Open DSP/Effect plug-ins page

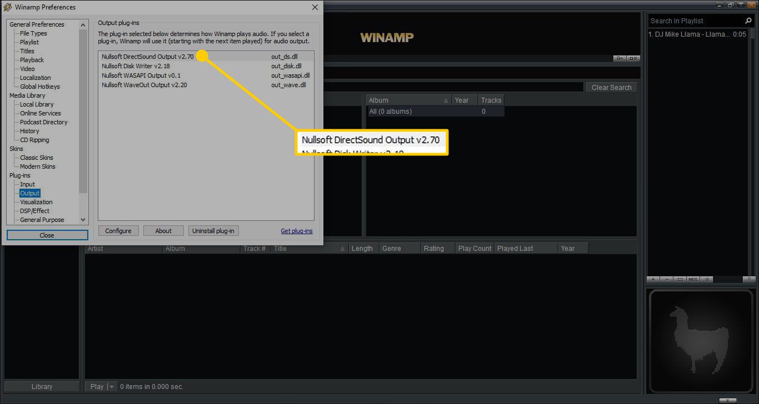pos(34,211)
